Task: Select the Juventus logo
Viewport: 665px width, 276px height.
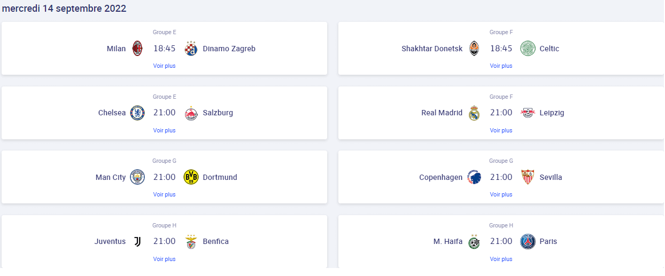Action: 137,241
